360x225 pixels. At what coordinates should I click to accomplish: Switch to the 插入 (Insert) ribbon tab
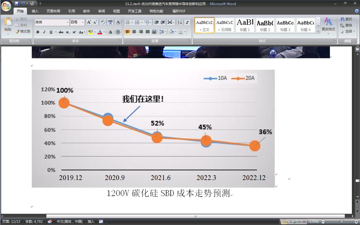tap(35, 11)
